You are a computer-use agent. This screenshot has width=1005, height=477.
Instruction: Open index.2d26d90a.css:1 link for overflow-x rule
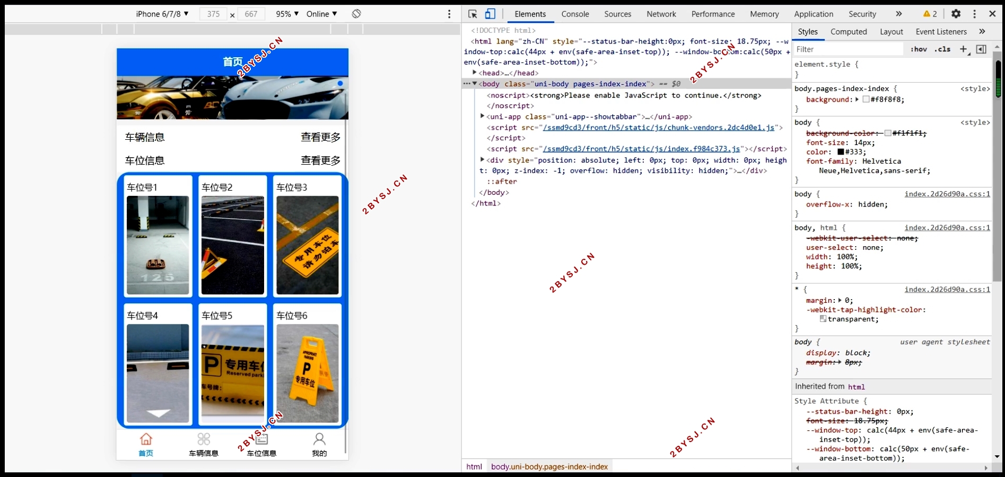(x=947, y=194)
